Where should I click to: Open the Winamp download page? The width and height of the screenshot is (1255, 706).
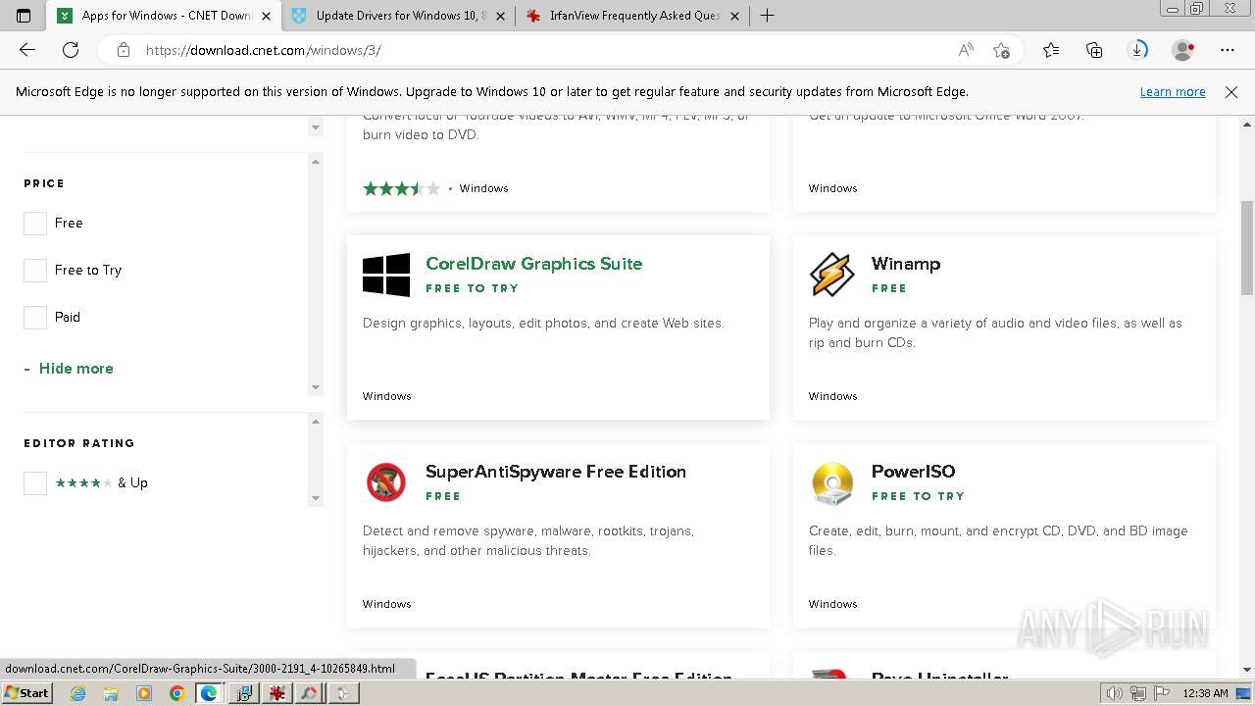tap(906, 264)
